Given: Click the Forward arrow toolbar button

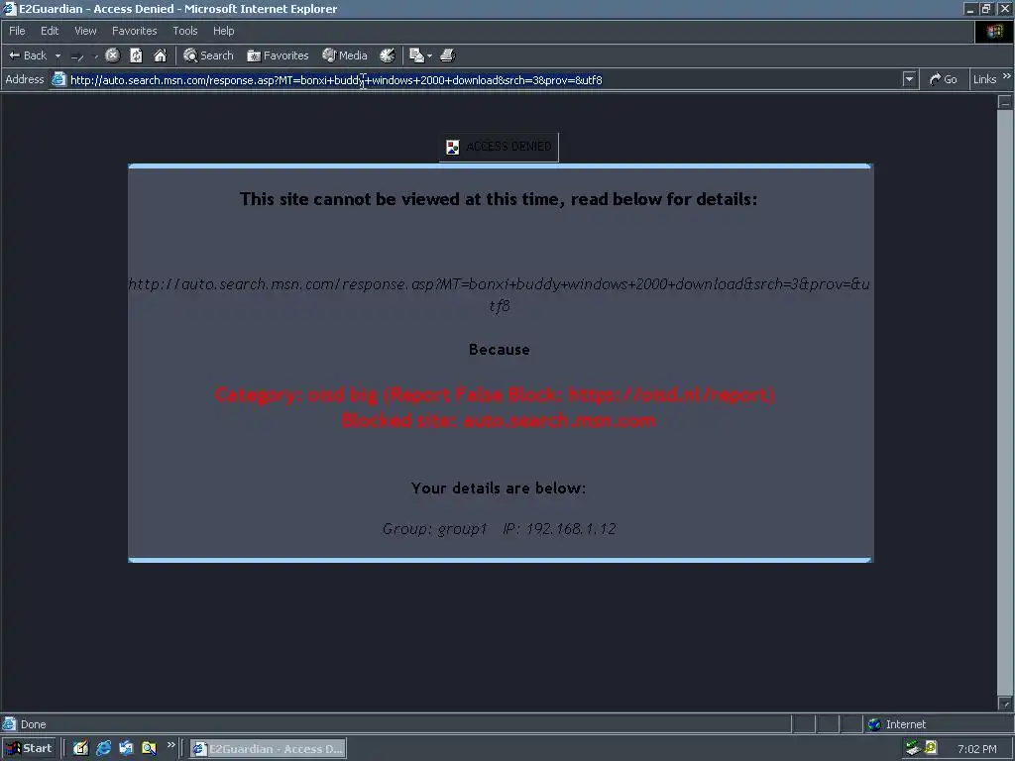Looking at the screenshot, I should (77, 56).
